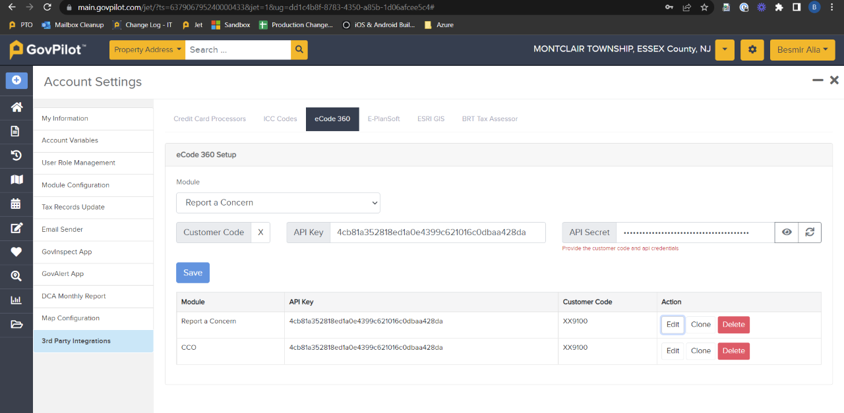Open the magnifier search icon in sidebar
The width and height of the screenshot is (844, 413).
pos(16,276)
